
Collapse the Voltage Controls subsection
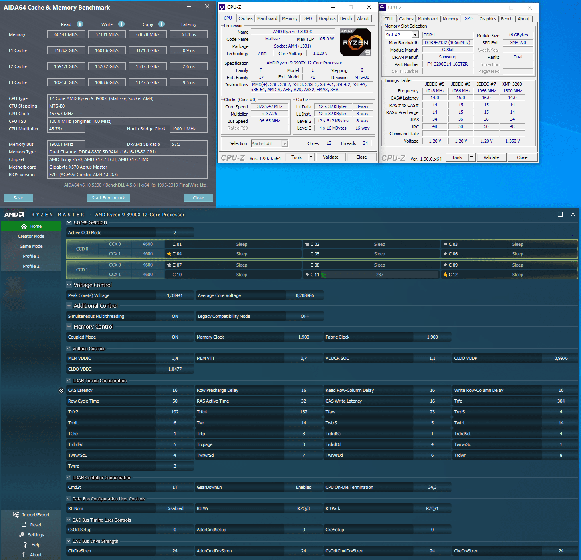click(69, 349)
